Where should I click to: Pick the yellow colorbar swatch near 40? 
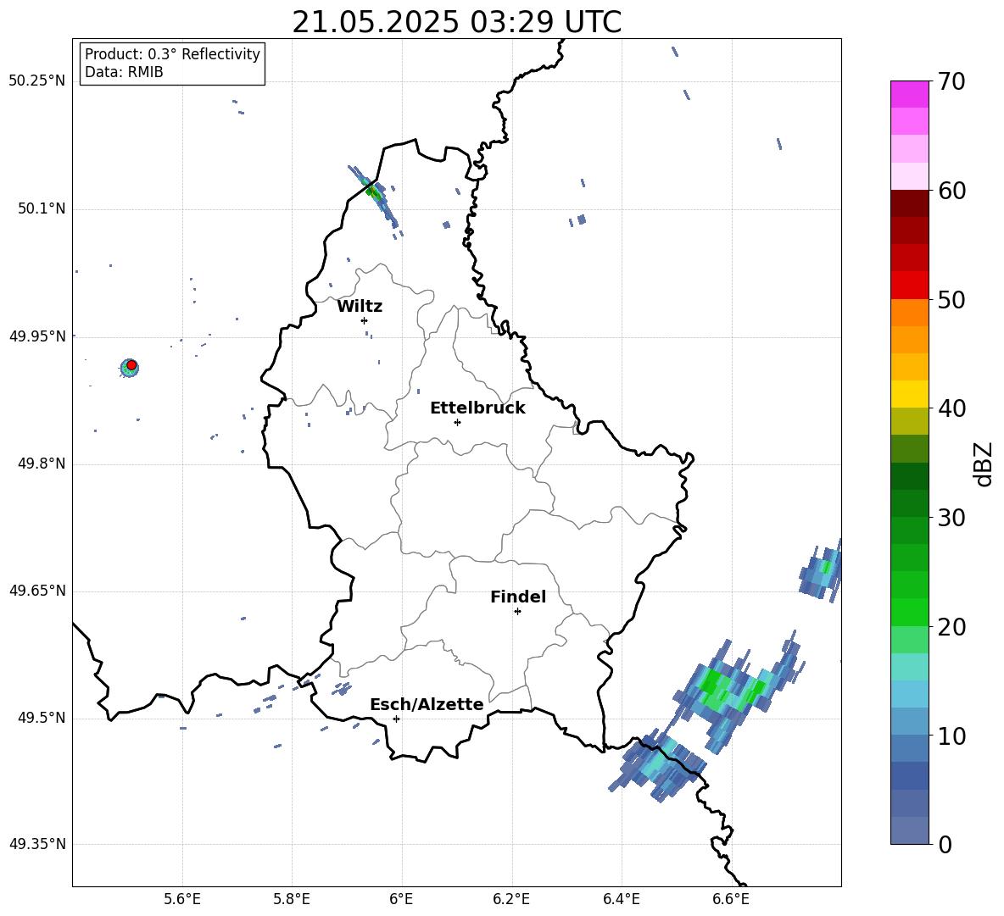coord(909,394)
